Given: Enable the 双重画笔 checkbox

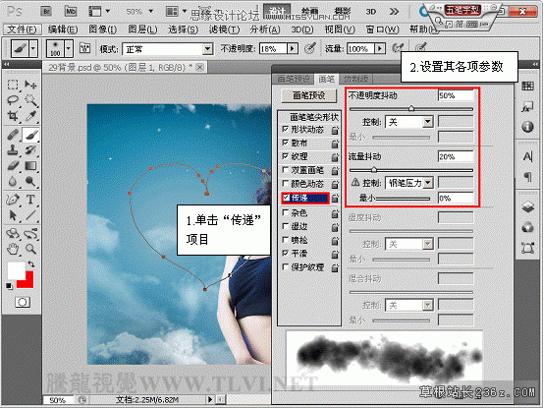Looking at the screenshot, I should 286,170.
